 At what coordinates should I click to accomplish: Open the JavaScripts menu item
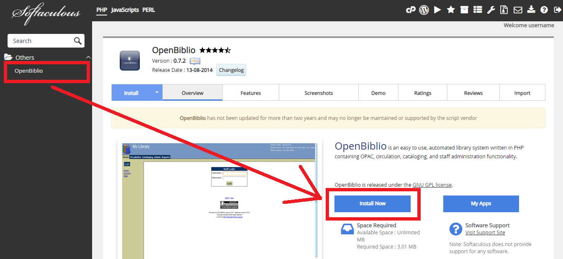125,10
